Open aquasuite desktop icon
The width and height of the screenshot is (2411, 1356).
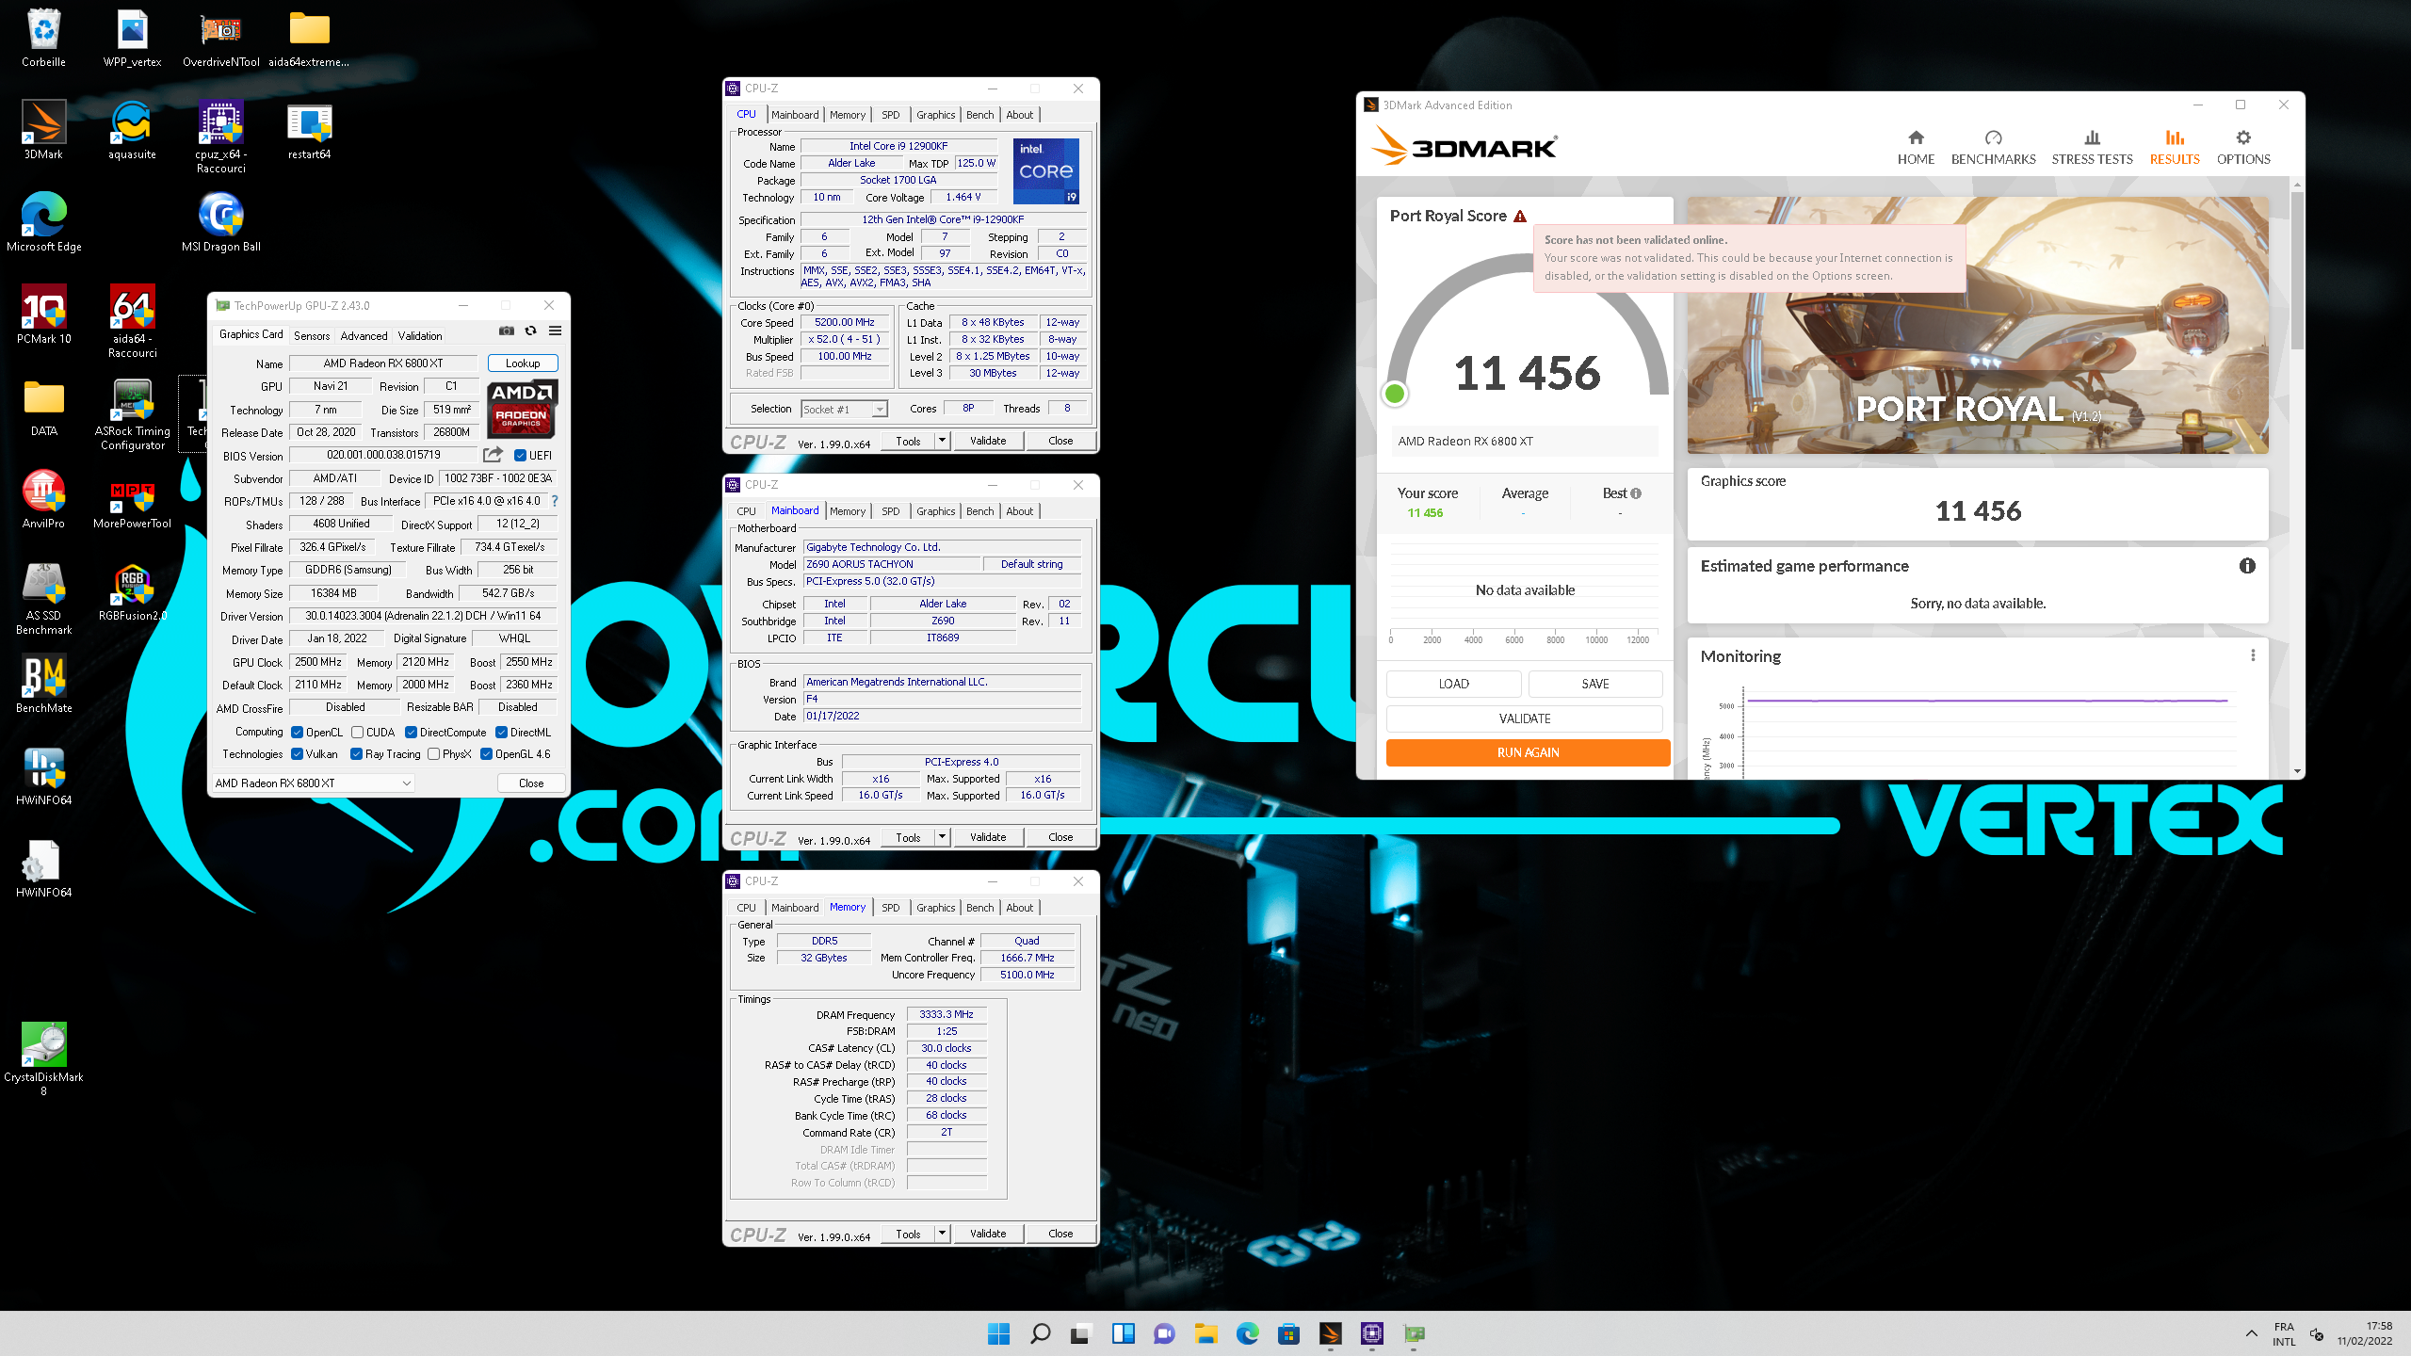point(132,130)
